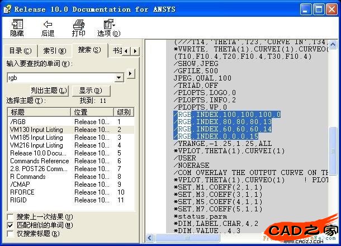Close the ANSYS documentation window
This screenshot has width=341, height=246.
[331, 10]
